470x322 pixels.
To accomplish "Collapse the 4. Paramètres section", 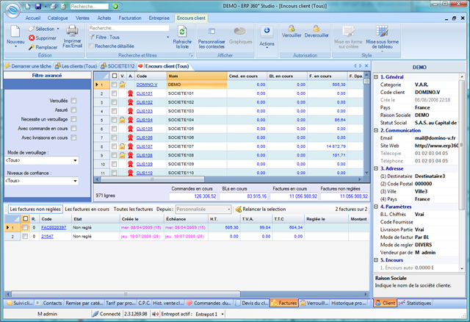I will [x=376, y=207].
